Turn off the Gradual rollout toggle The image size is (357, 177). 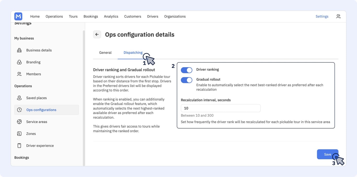[187, 80]
